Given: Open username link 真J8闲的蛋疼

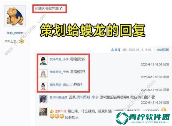Looking at the screenshot, I should click(59, 97).
